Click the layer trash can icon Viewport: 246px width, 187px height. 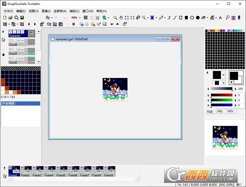tap(3, 40)
